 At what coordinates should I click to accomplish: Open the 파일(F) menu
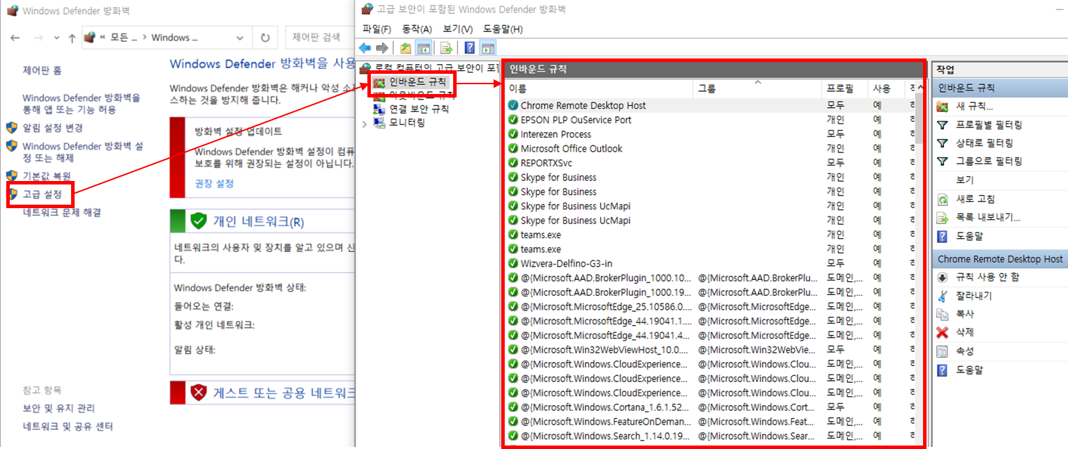pos(377,29)
